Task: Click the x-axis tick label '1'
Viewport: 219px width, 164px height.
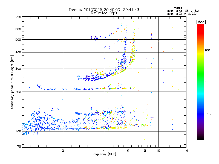Action: coord(22,151)
